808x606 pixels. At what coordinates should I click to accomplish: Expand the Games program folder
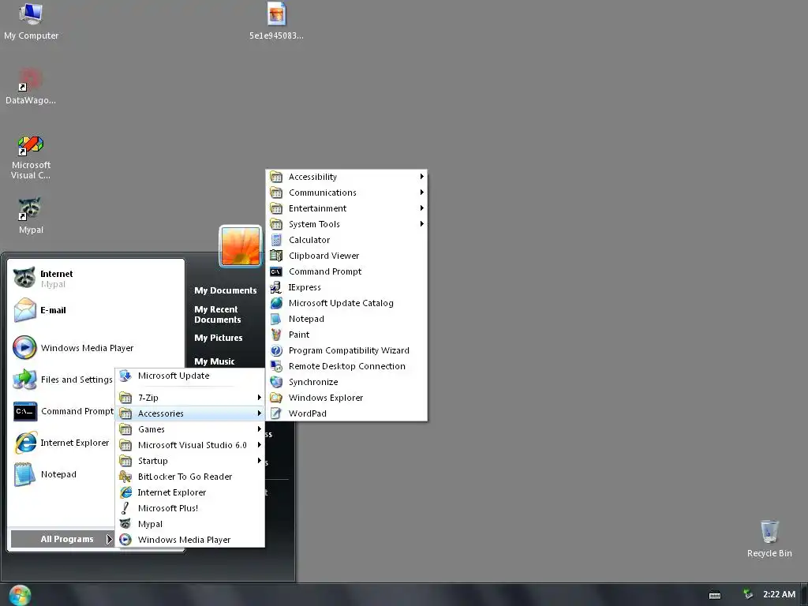pyautogui.click(x=189, y=429)
